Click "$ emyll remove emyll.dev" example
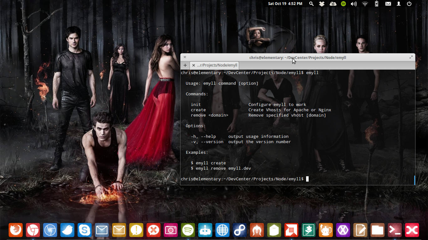 [221, 168]
